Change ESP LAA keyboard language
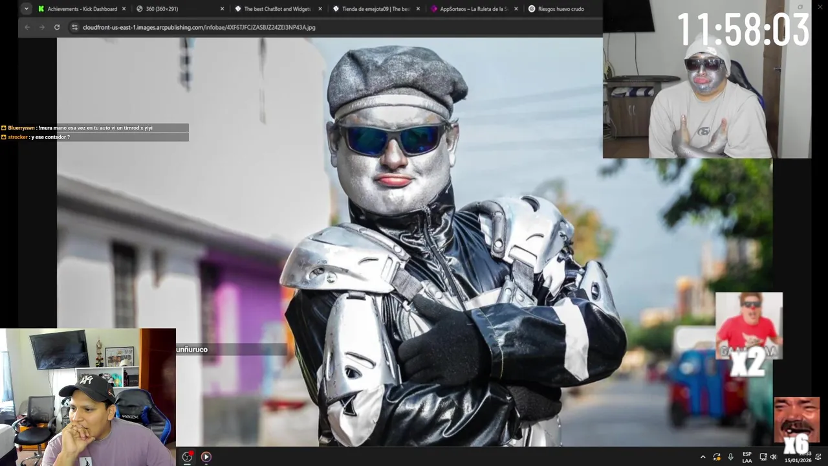Image resolution: width=828 pixels, height=466 pixels. (x=747, y=457)
